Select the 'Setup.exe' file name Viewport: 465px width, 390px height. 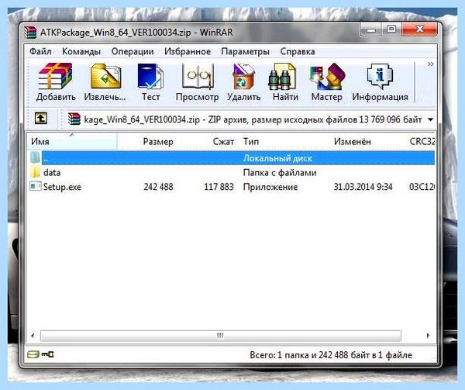[62, 187]
